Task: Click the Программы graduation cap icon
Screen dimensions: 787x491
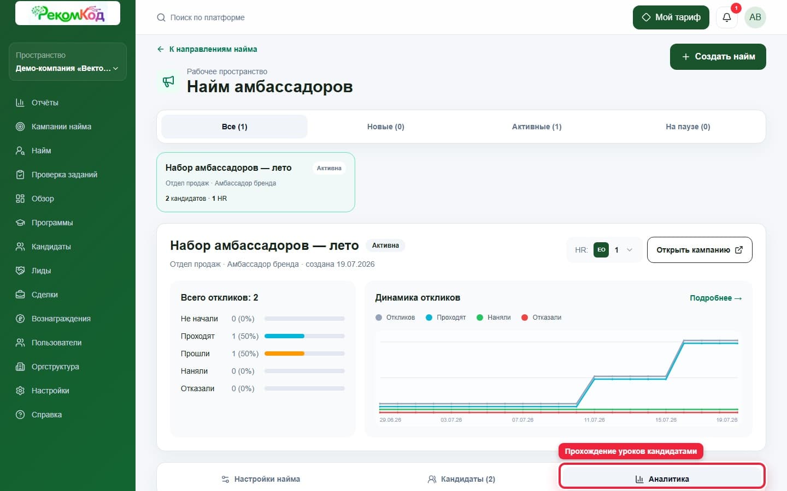Action: [20, 223]
